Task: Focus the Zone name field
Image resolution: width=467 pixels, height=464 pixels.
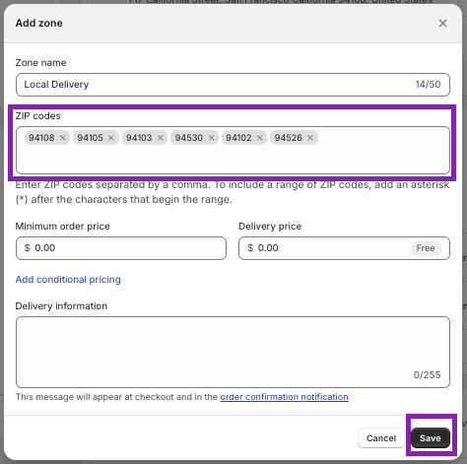Action: click(x=233, y=85)
